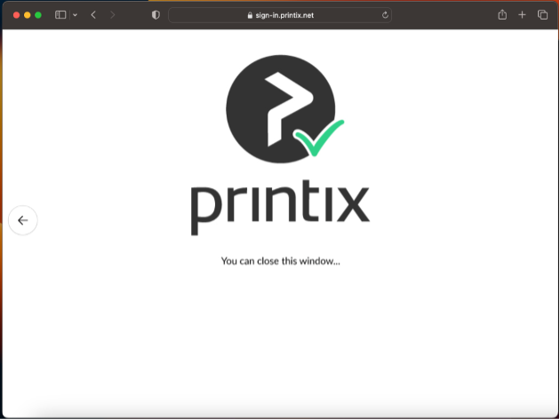Minimize the window with yellow button

pos(28,15)
